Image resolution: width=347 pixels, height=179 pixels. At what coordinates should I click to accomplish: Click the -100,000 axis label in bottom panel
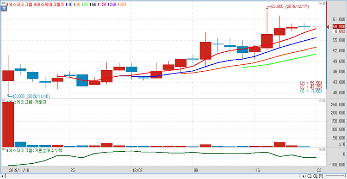tap(337, 165)
